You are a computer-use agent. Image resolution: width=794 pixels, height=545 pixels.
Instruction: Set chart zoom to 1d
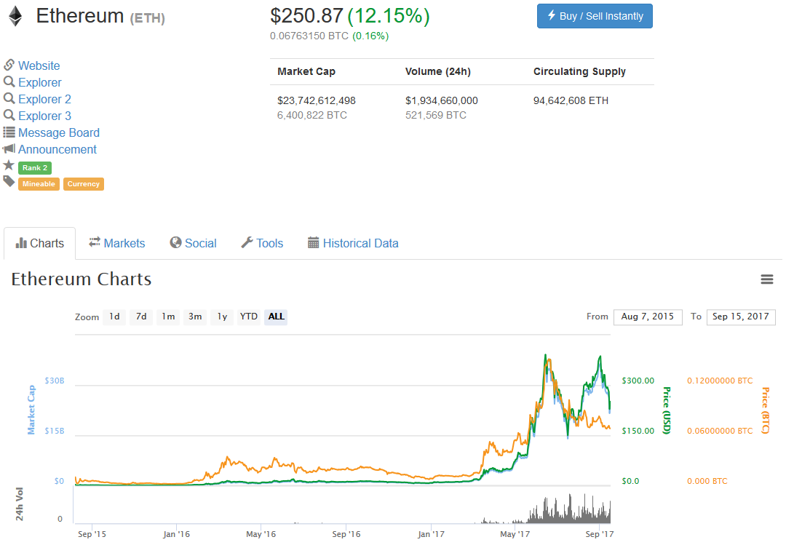(x=114, y=317)
